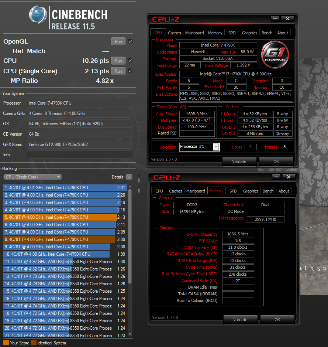Select ranking row 1 scoring 2.31

tap(65, 188)
